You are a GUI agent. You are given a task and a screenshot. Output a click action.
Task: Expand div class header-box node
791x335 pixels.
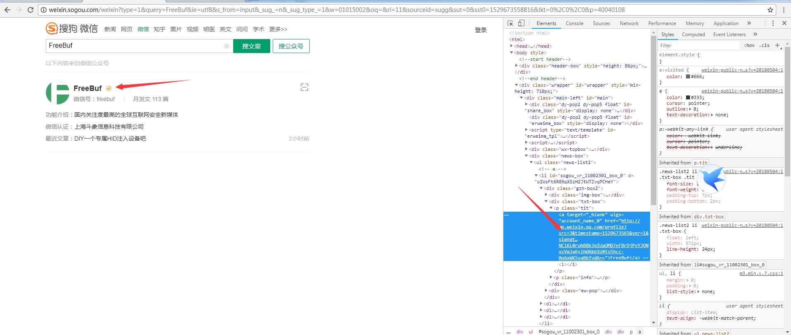(x=517, y=66)
